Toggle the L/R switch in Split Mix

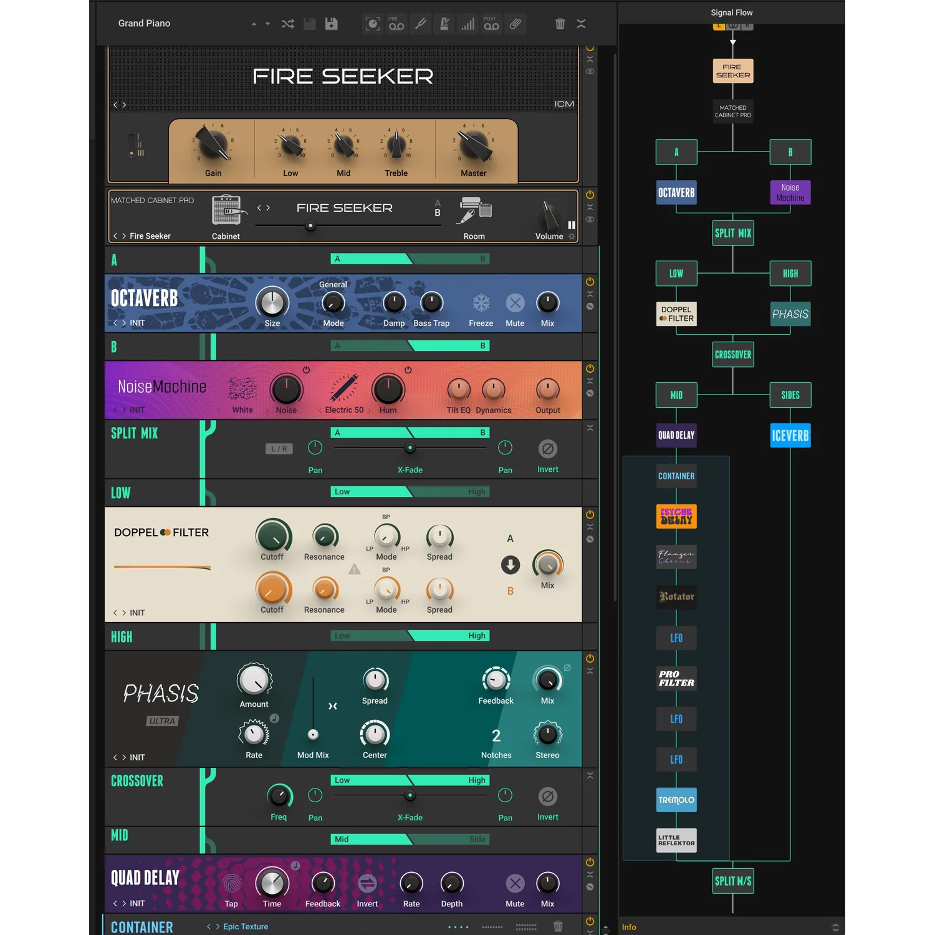pyautogui.click(x=279, y=449)
